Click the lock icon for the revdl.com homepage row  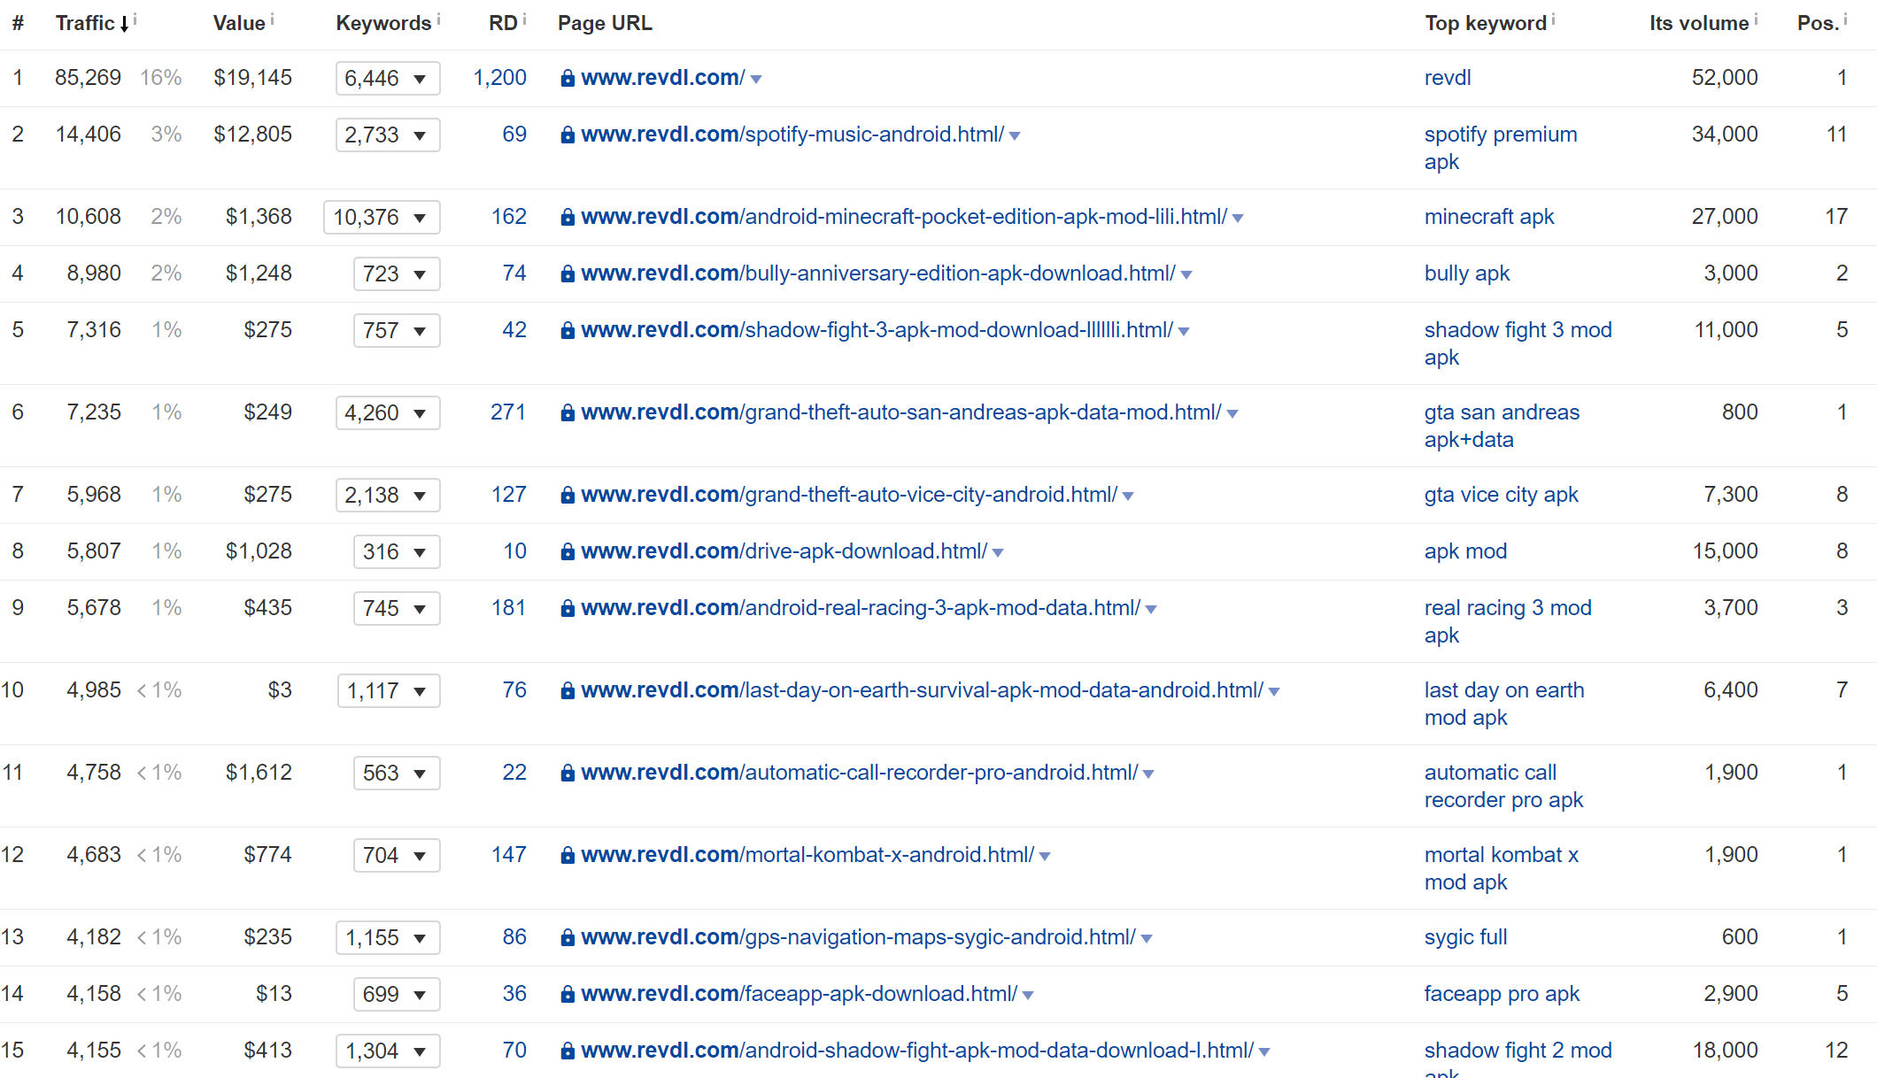(568, 79)
